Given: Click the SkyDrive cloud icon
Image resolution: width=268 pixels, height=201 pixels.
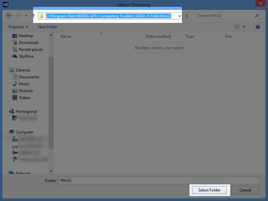Looking at the screenshot, I should (15, 56).
